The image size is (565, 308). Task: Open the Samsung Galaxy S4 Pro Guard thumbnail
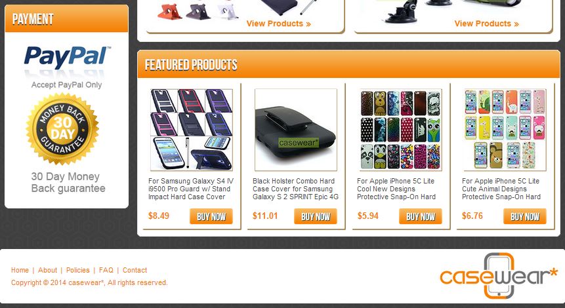pos(192,130)
